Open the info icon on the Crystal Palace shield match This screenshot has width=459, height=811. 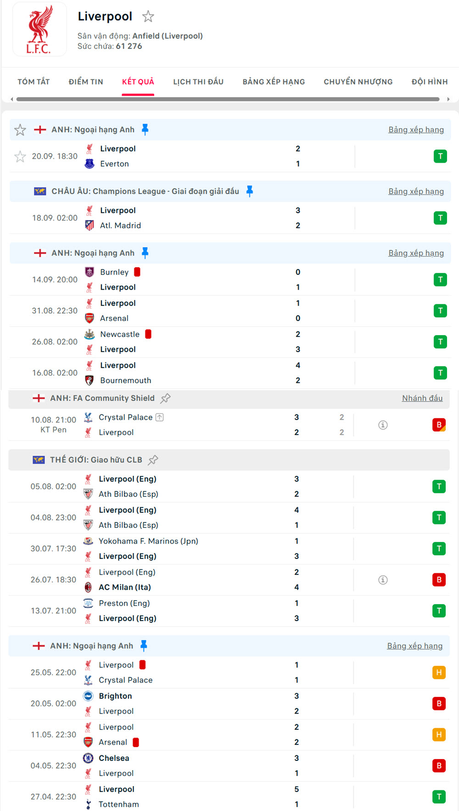point(383,425)
